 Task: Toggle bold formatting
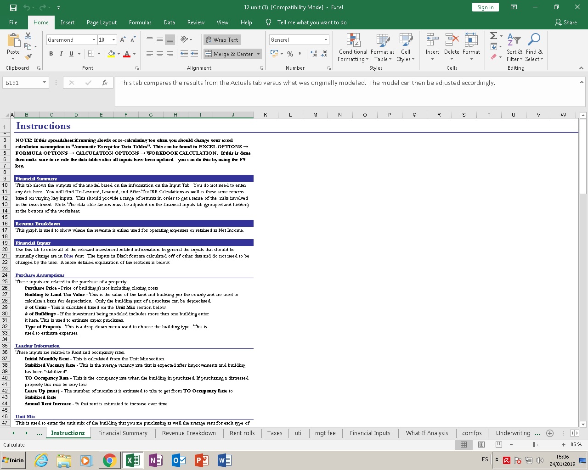[x=51, y=54]
